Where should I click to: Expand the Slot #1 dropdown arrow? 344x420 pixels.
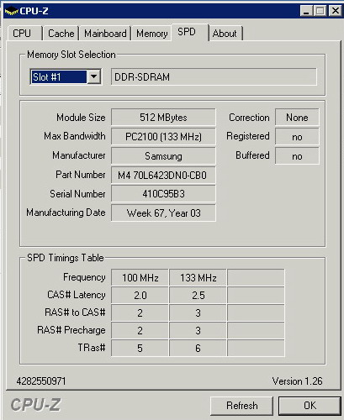click(x=94, y=76)
